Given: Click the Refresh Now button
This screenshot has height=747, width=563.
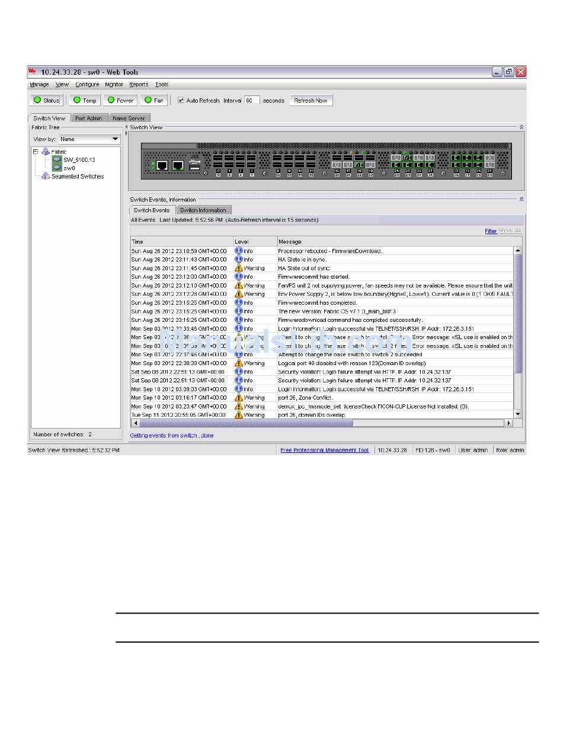Looking at the screenshot, I should (x=311, y=100).
